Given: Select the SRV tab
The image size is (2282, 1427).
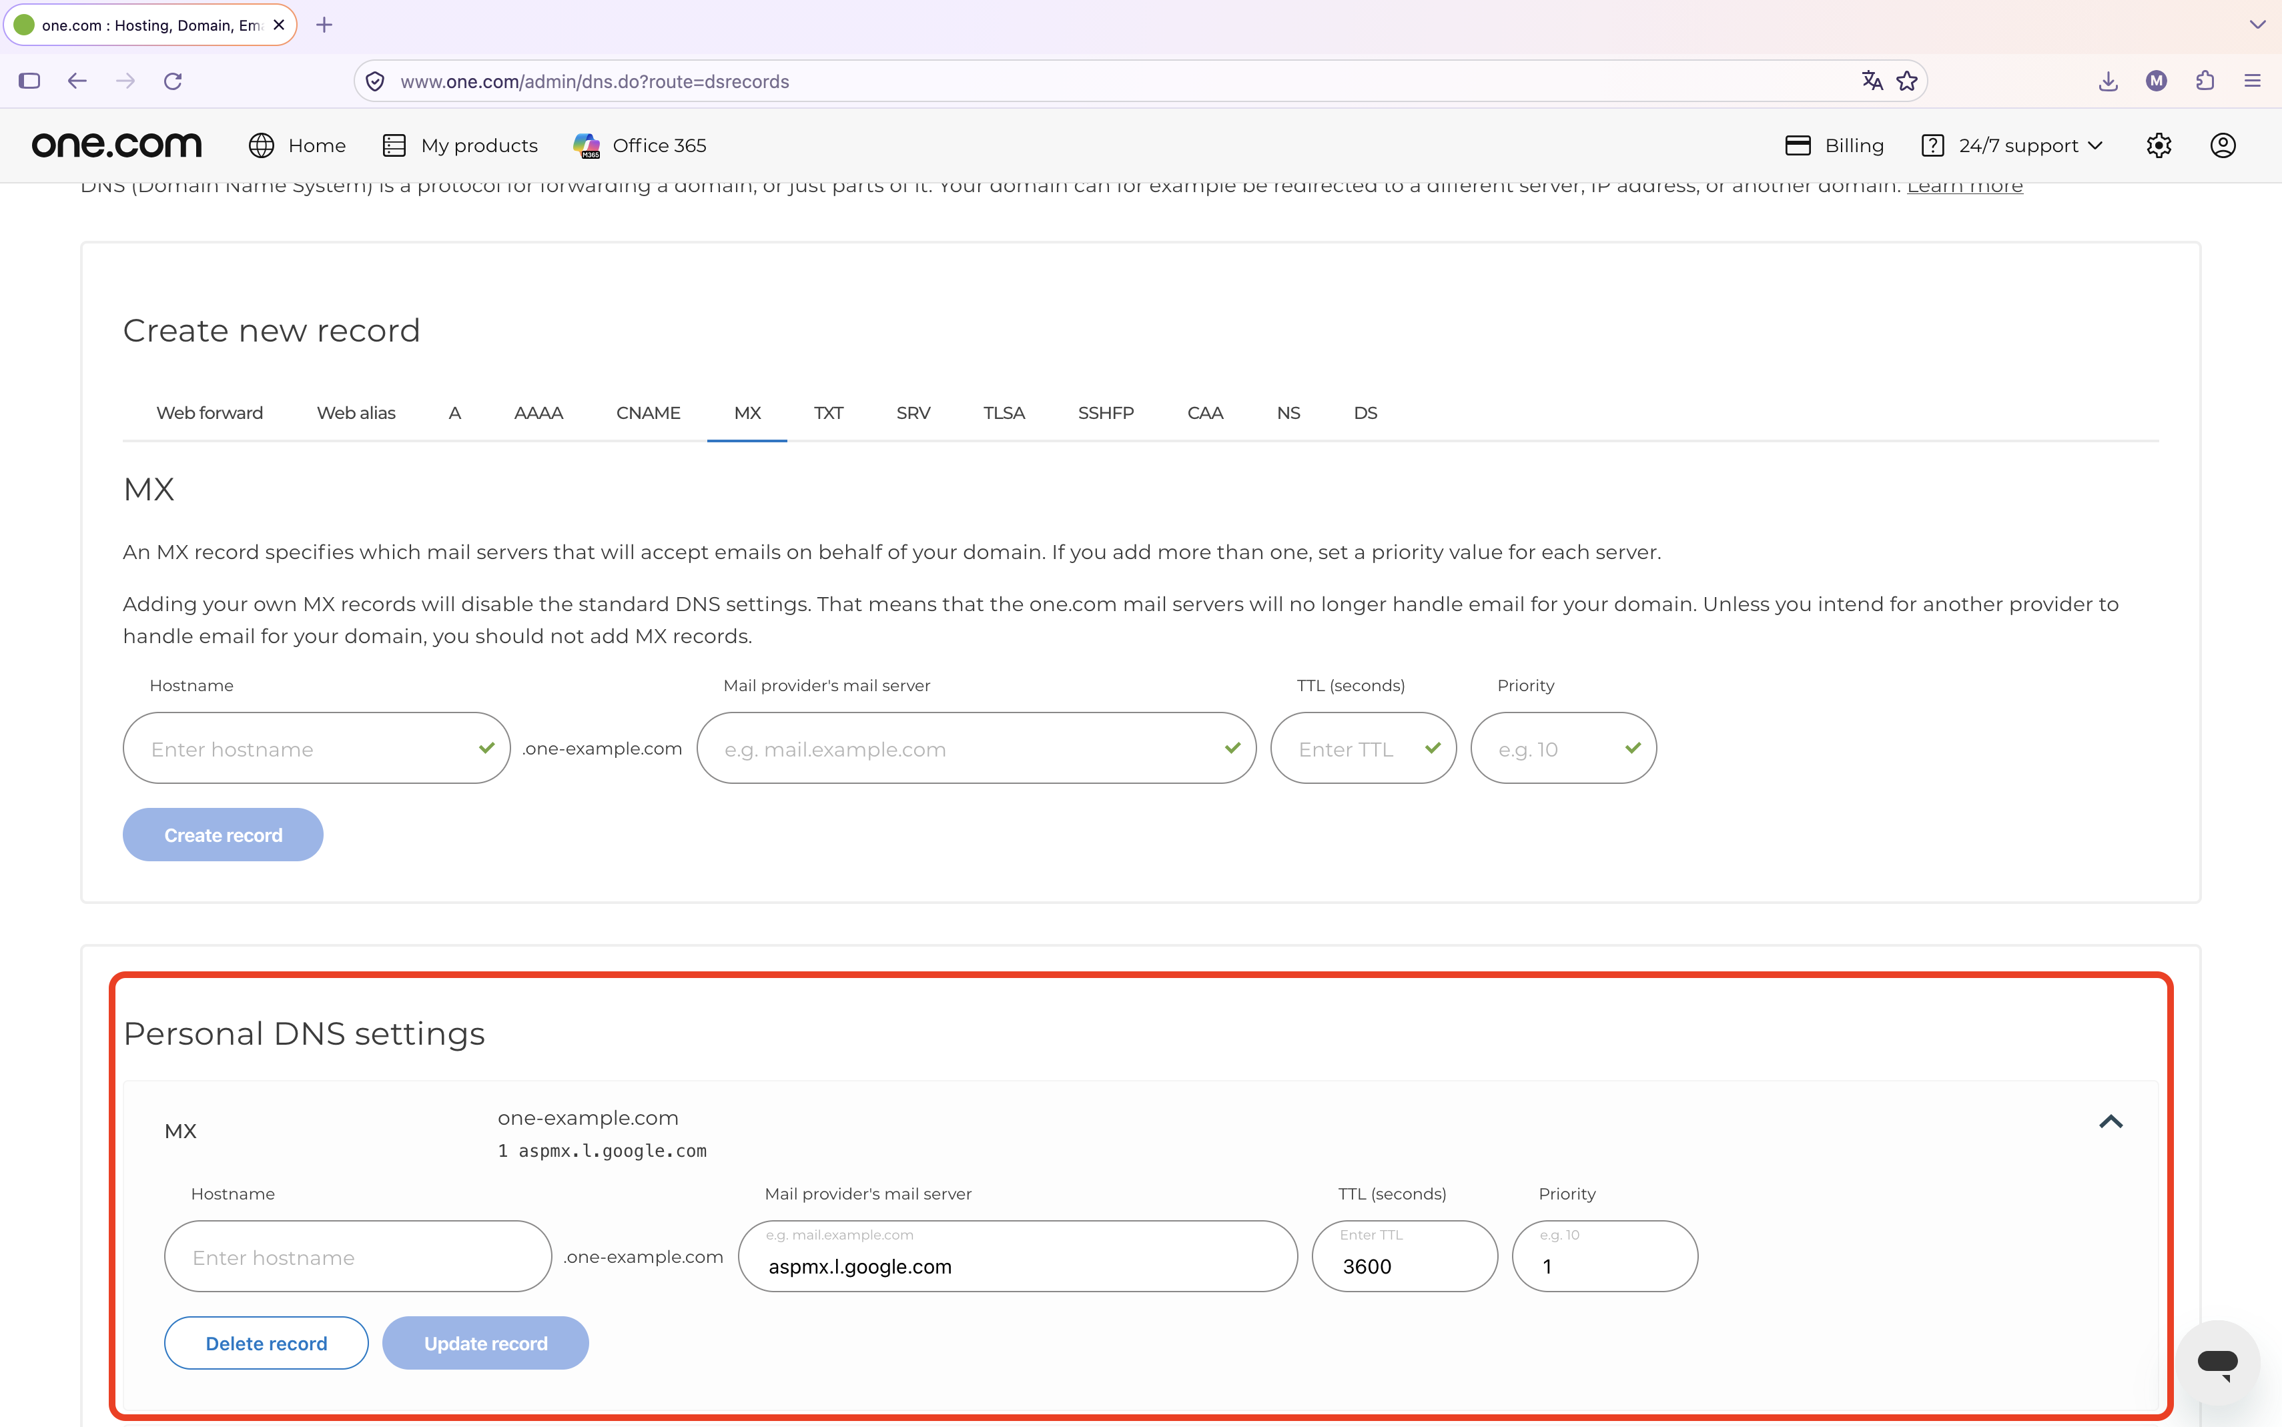Looking at the screenshot, I should [913, 412].
